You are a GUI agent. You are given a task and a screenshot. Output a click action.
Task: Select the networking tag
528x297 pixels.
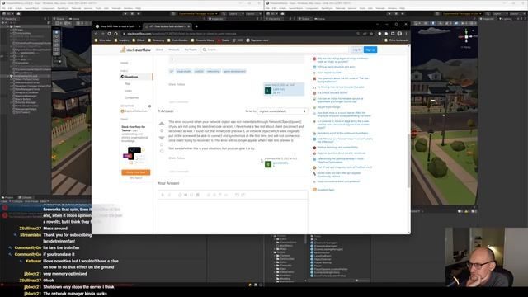click(x=213, y=72)
